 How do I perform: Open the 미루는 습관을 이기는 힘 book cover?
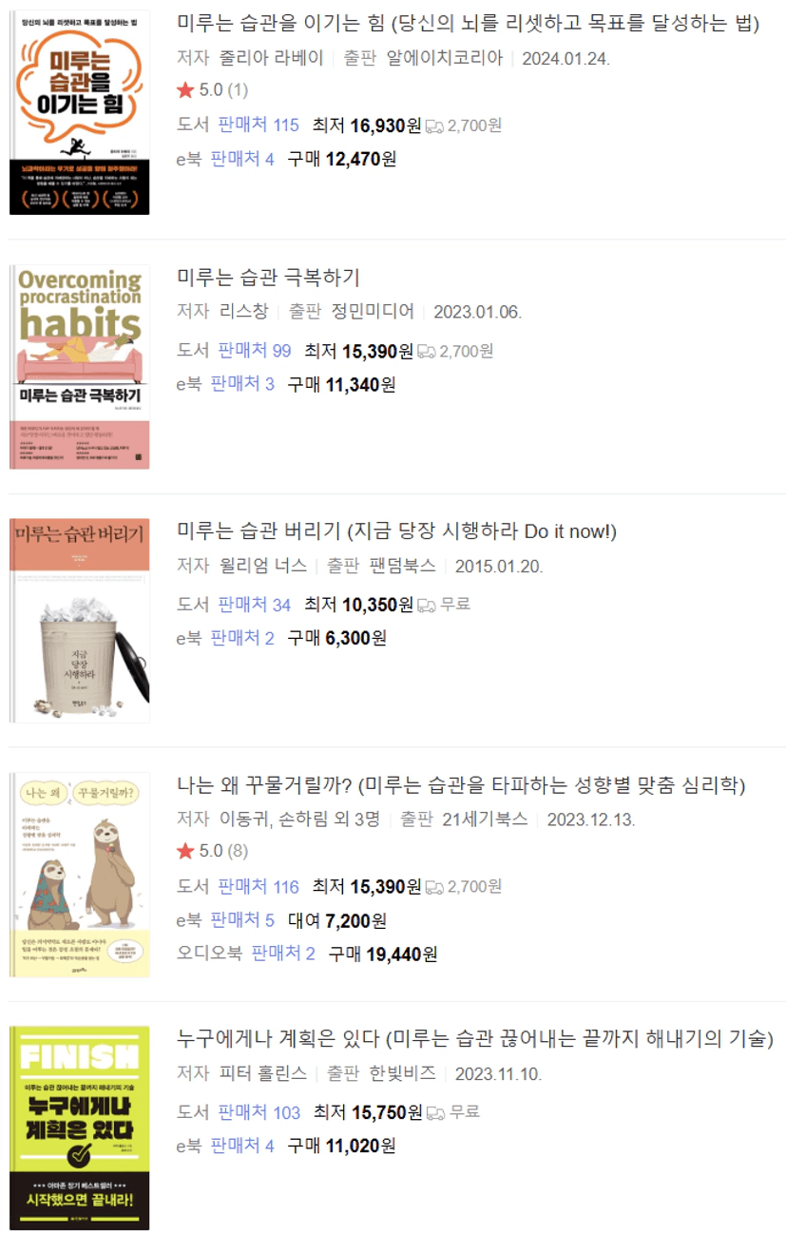pos(80,113)
